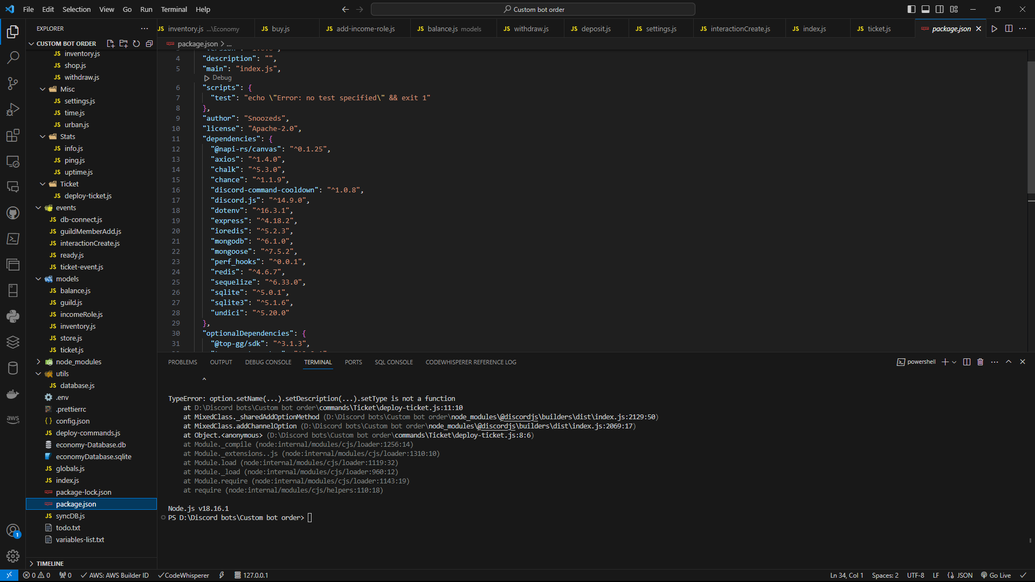Open the Manage gear icon

[x=13, y=556]
